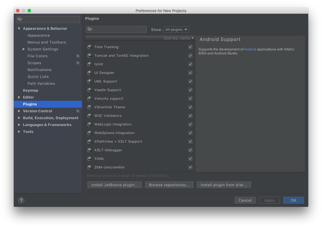Go to Notifications settings
322x228 pixels.
click(x=40, y=70)
